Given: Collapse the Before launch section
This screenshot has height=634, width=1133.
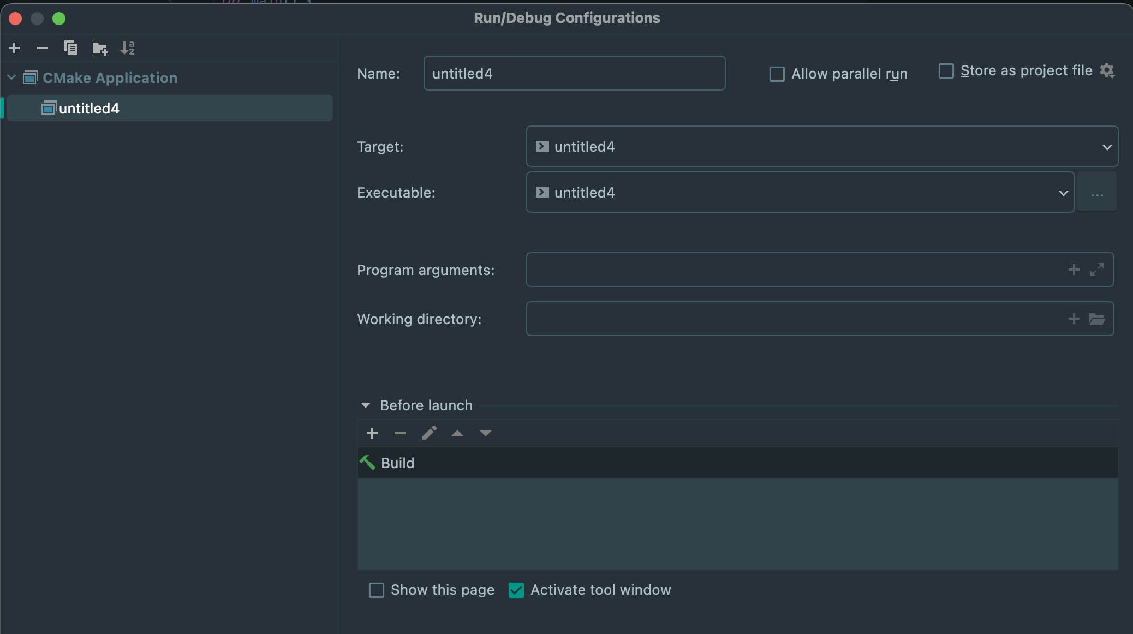Looking at the screenshot, I should point(366,405).
